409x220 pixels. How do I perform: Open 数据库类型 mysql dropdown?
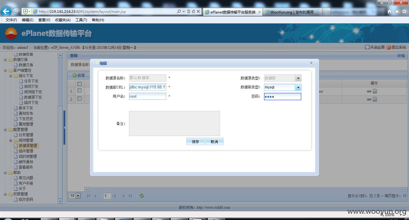click(298, 87)
